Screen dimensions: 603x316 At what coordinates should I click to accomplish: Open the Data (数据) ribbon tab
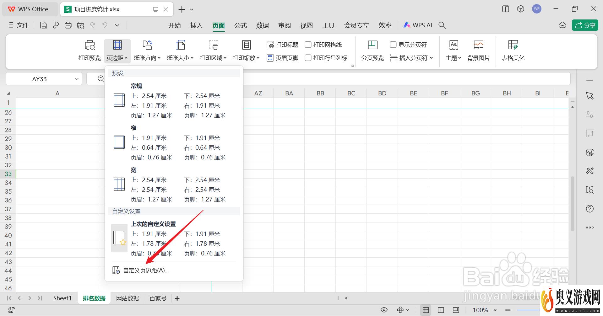tap(262, 25)
